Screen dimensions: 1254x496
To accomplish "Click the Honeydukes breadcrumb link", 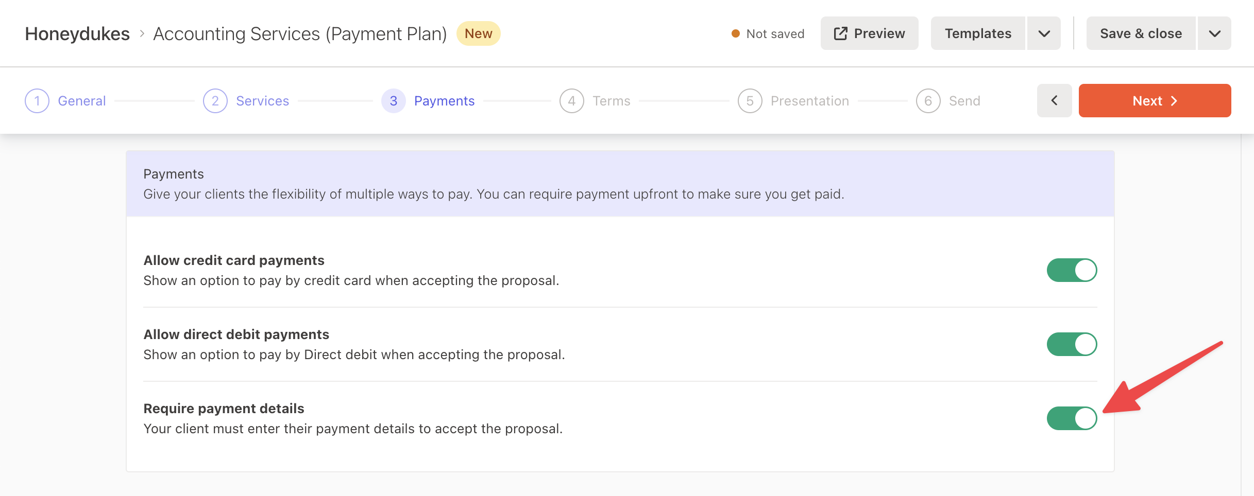I will (77, 33).
